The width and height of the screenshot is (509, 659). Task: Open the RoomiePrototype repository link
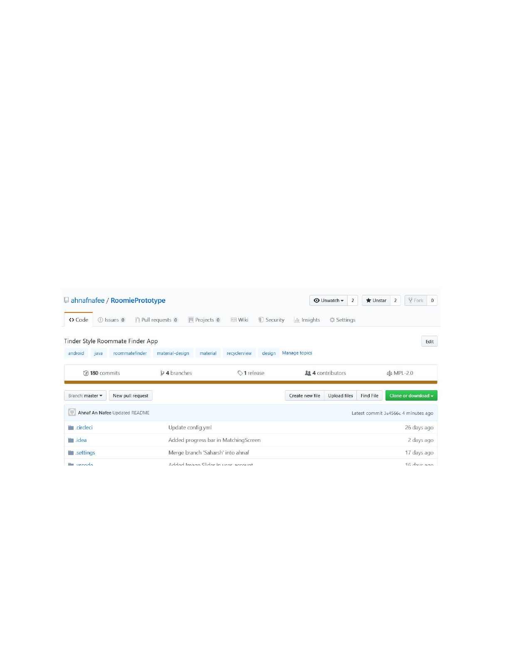[138, 300]
